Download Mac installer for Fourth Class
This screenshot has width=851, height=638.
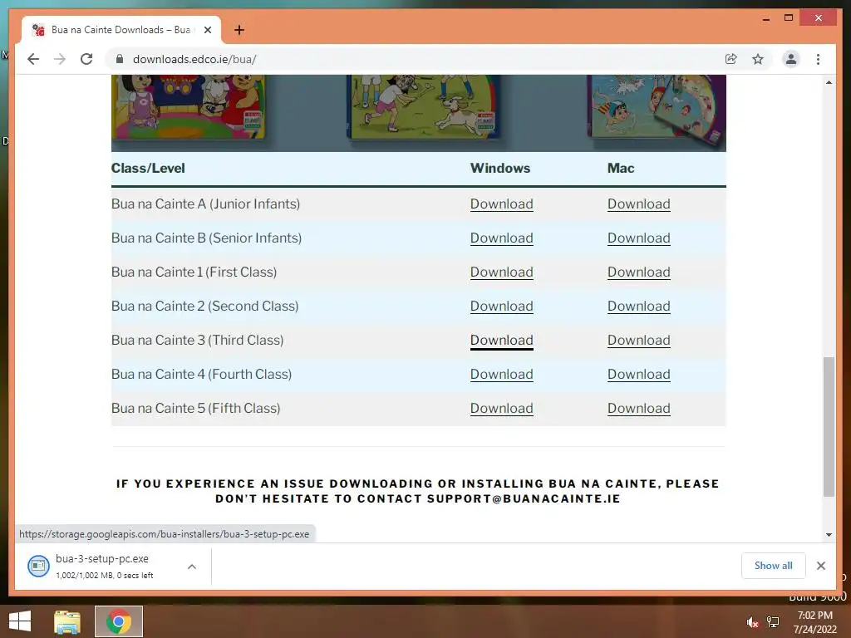[639, 375]
